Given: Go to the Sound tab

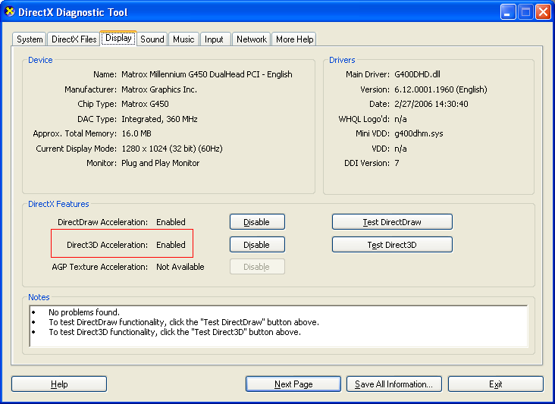Looking at the screenshot, I should [x=152, y=39].
